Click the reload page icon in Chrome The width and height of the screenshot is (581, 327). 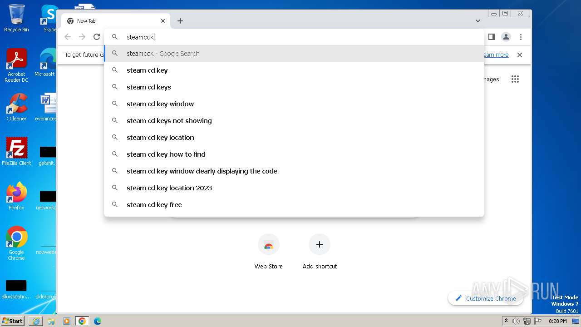tap(96, 37)
